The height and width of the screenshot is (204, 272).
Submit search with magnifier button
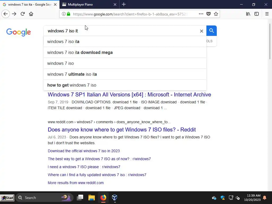211,31
